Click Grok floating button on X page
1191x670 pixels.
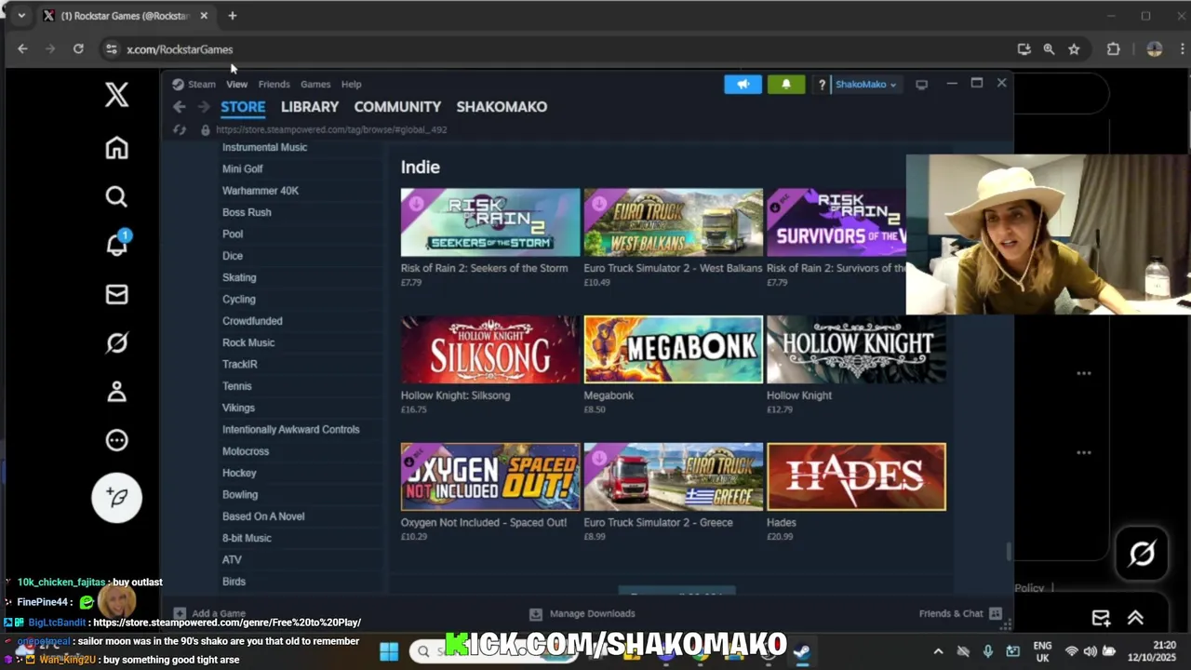tap(1142, 554)
